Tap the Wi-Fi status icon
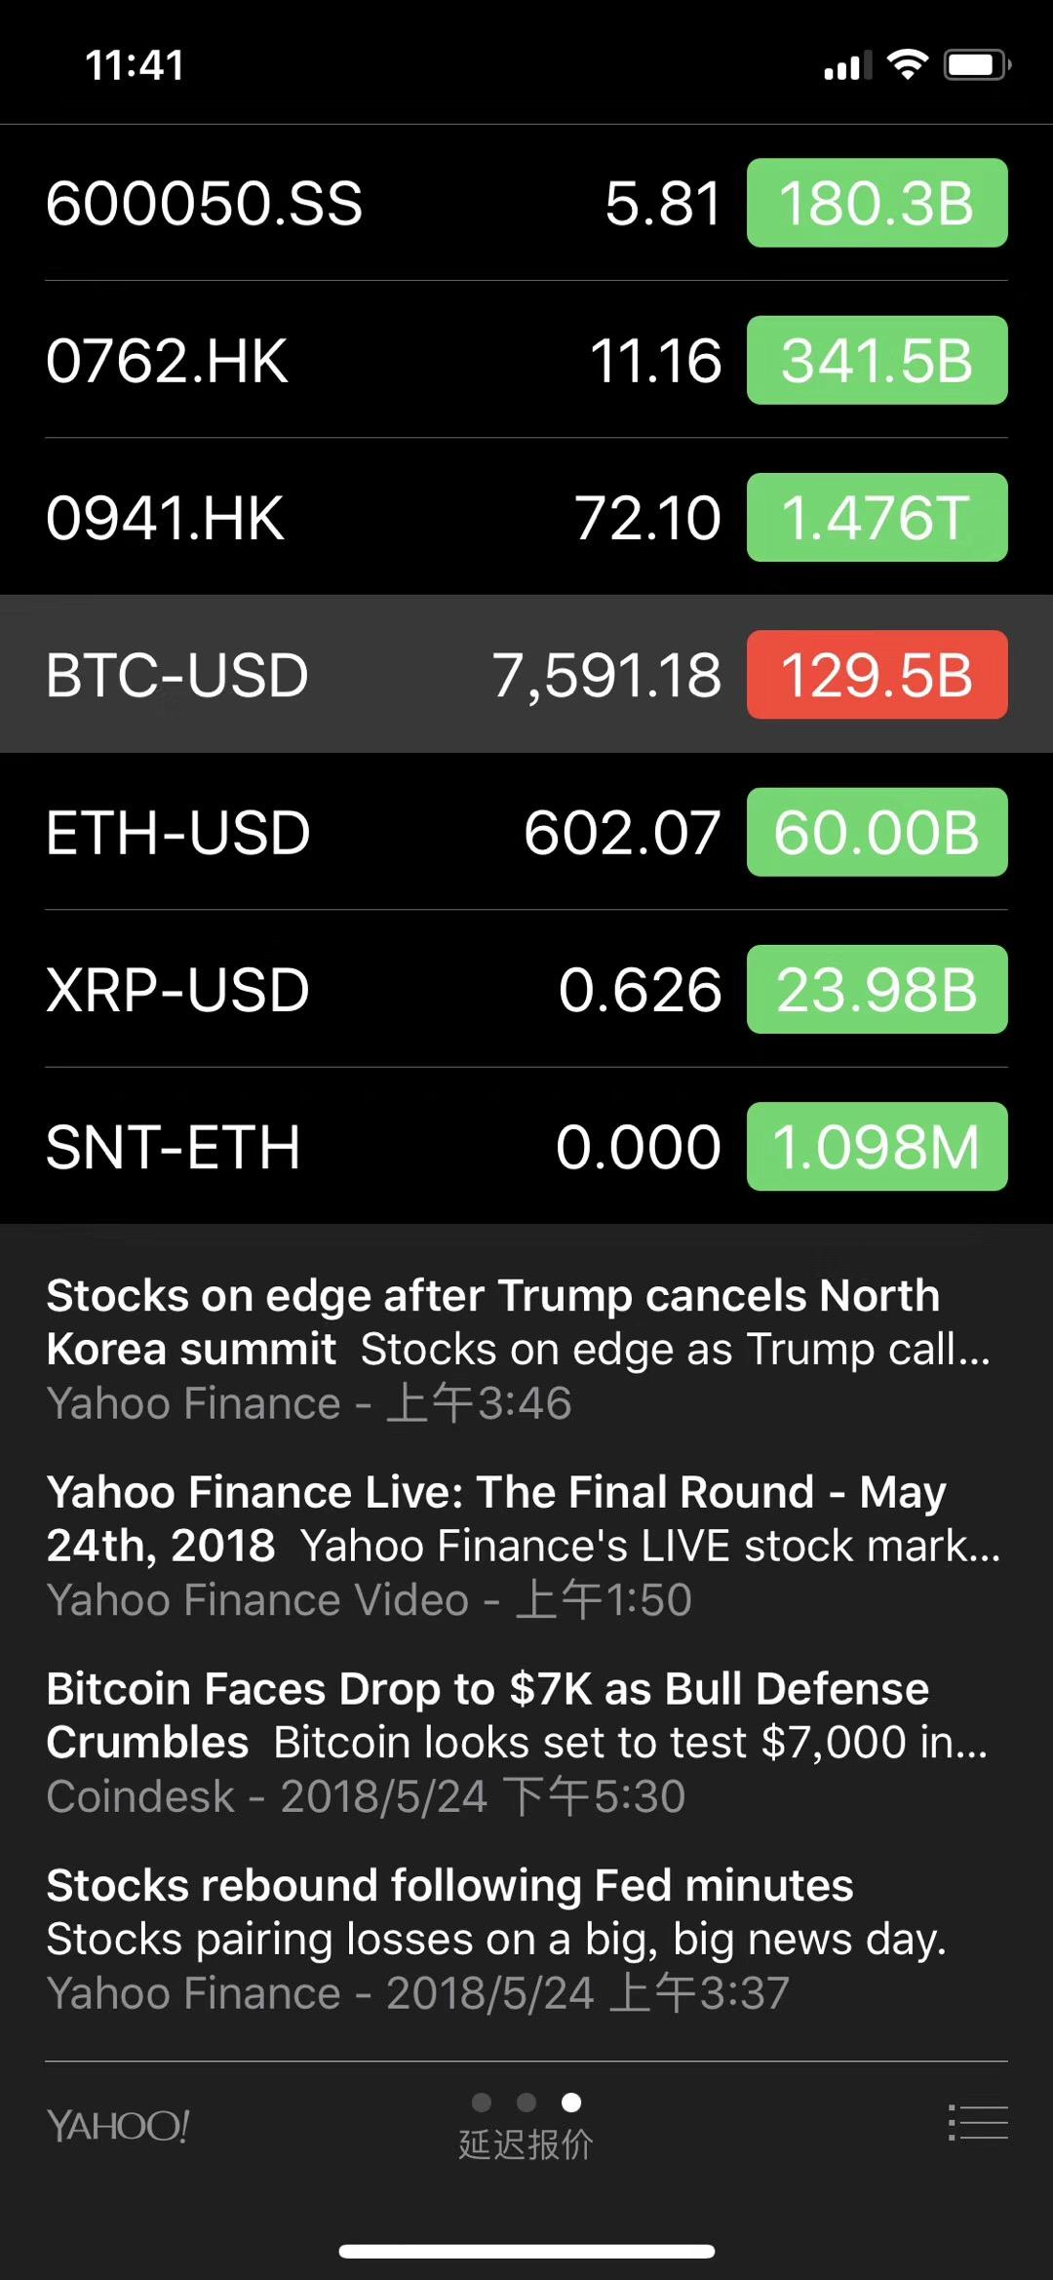The width and height of the screenshot is (1053, 2280). pyautogui.click(x=907, y=65)
